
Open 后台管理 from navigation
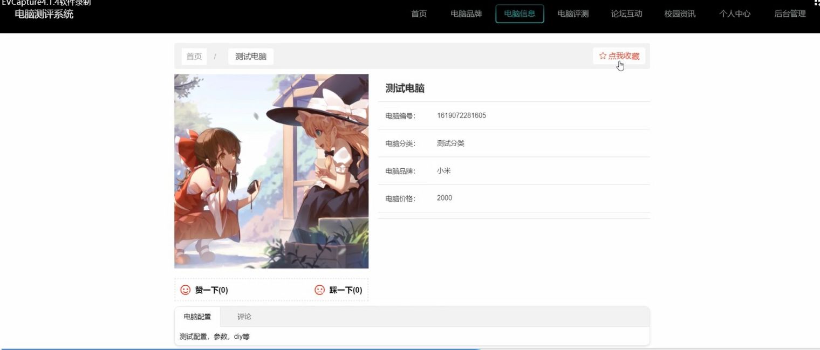tap(790, 14)
